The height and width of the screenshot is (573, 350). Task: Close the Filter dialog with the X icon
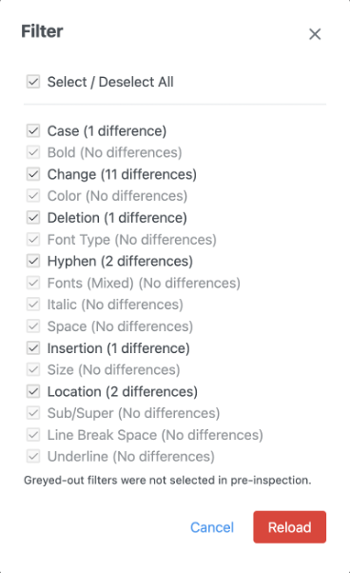tap(315, 34)
